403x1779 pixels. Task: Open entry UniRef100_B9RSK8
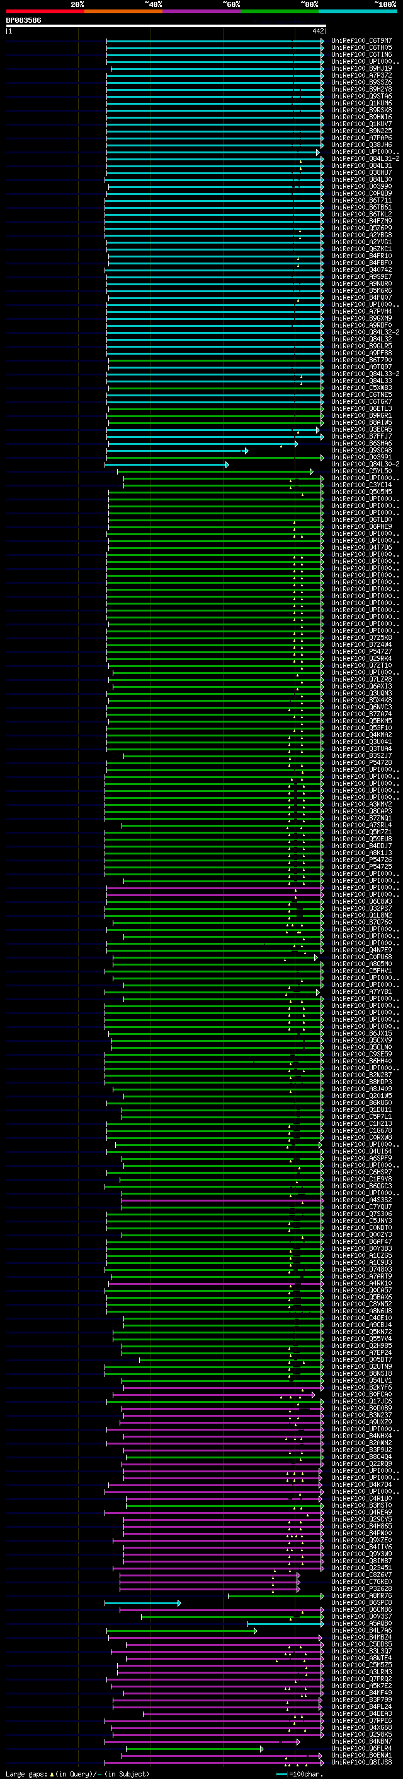tap(361, 110)
